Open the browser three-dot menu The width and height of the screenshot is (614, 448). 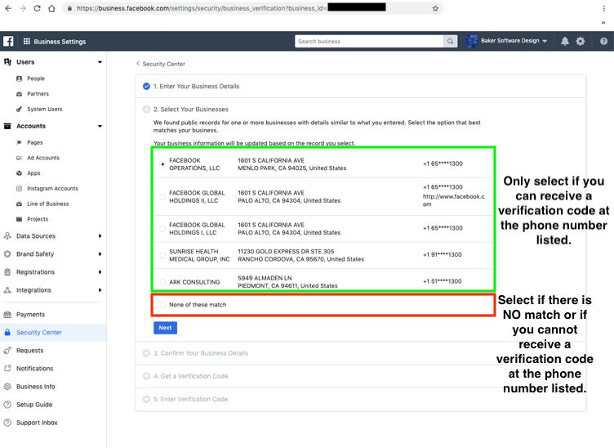pyautogui.click(x=603, y=8)
